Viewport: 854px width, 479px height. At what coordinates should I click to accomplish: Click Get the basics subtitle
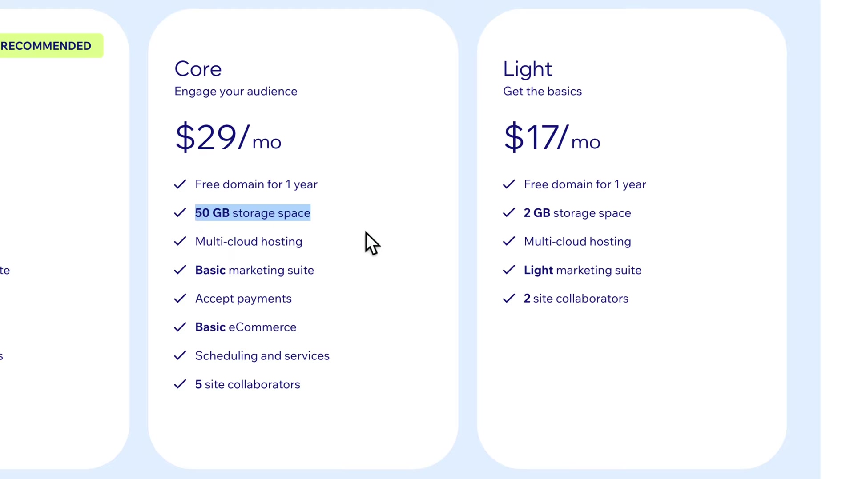542,91
